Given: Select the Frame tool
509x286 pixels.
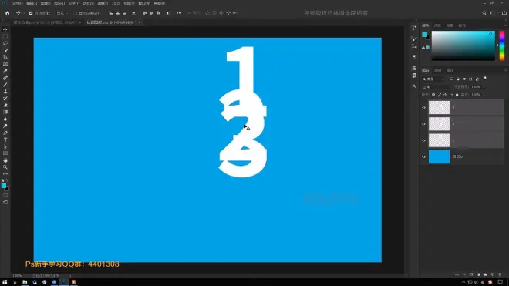Looking at the screenshot, I should pos(5,64).
